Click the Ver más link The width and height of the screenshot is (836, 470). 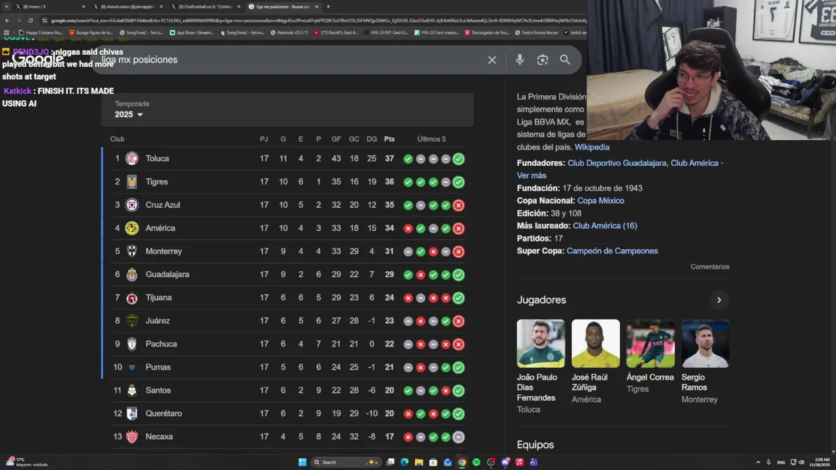click(x=531, y=176)
